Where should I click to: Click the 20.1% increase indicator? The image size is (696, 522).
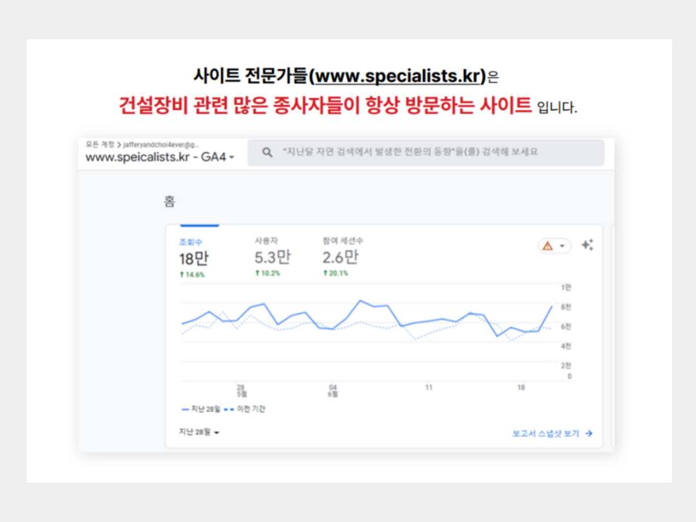(336, 273)
